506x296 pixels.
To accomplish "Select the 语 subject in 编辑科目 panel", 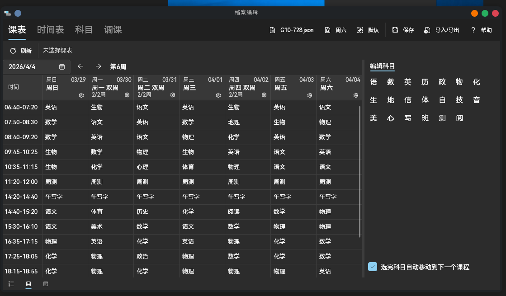I will tap(374, 82).
